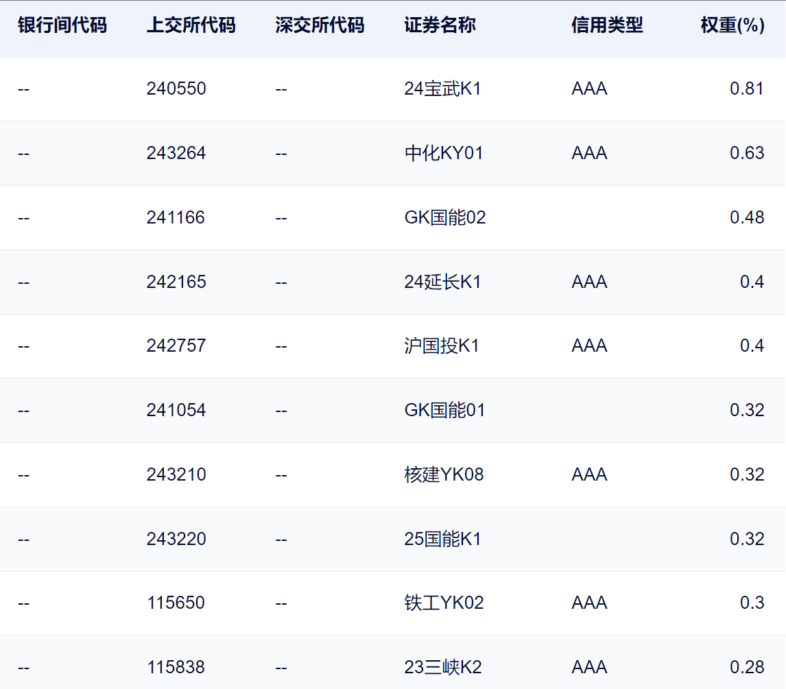Click weight value 0.28

tap(747, 667)
